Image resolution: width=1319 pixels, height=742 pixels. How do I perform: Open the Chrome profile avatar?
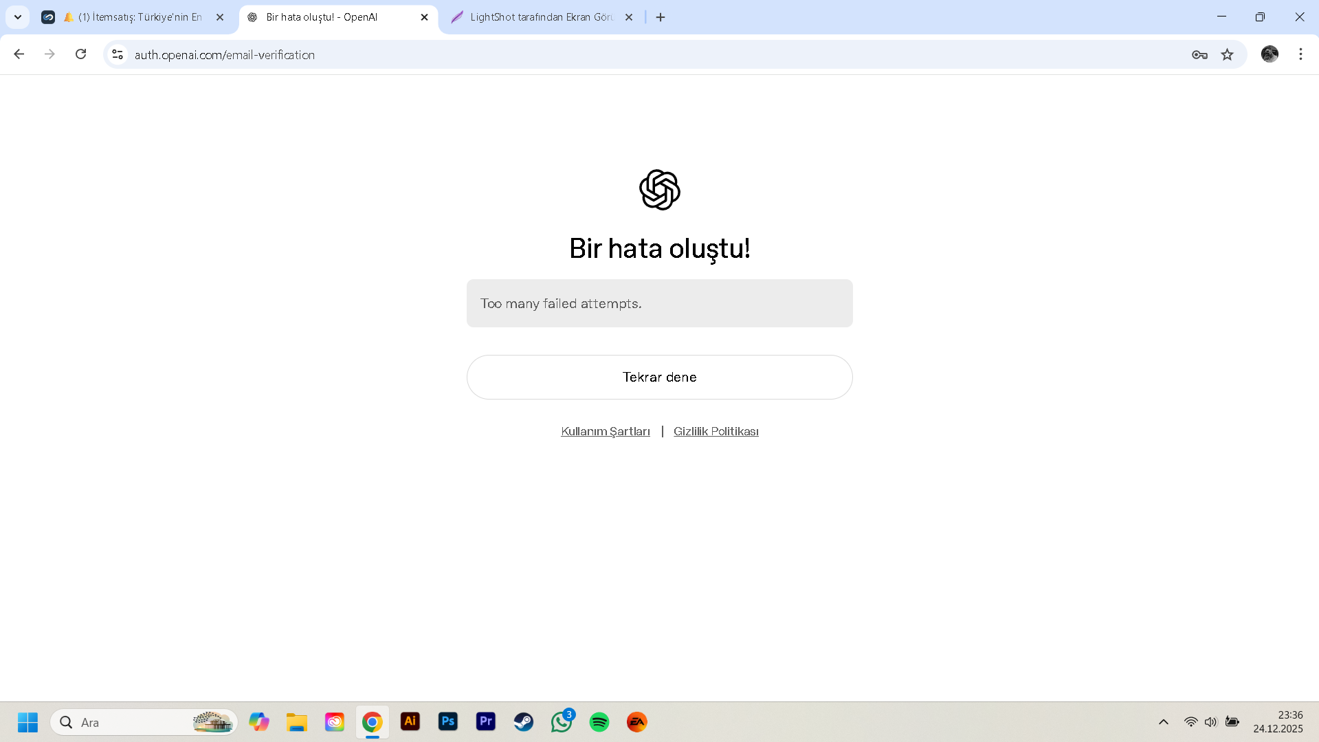[1270, 54]
